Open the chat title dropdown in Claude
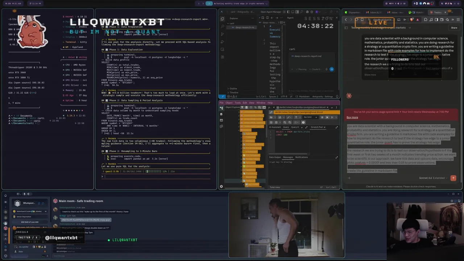 click(410, 28)
